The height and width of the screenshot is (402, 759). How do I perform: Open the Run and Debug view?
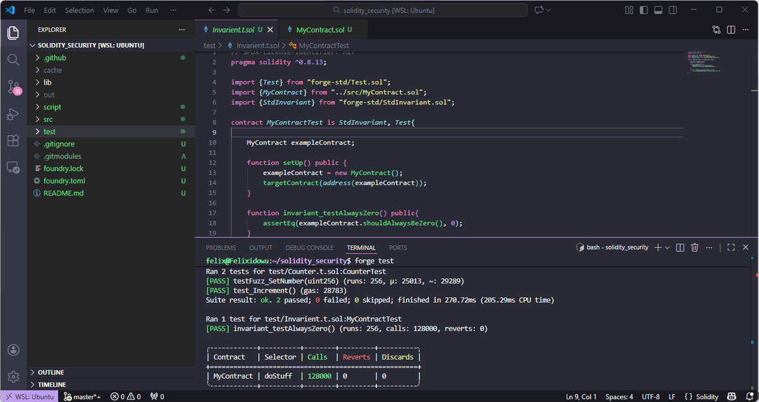13,114
